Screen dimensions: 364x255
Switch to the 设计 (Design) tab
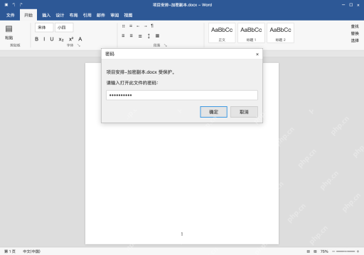point(60,15)
